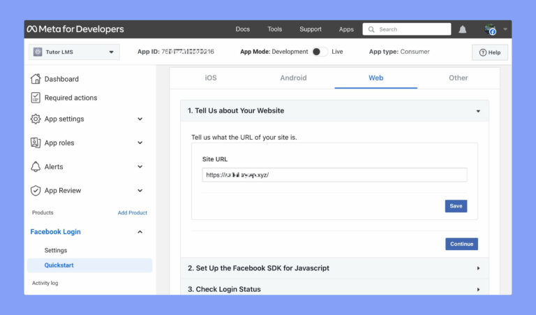The width and height of the screenshot is (536, 315).
Task: Open Required actions checklist icon
Action: 36,98
